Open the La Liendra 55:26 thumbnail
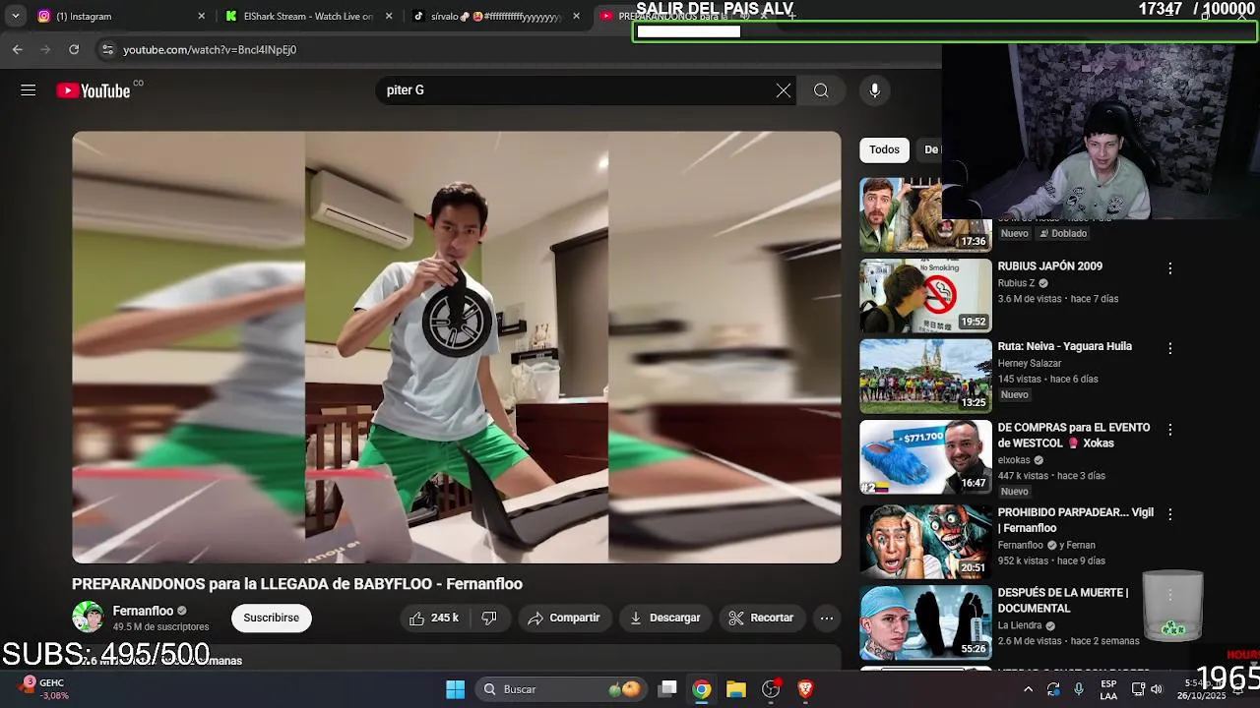This screenshot has height=708, width=1260. pyautogui.click(x=925, y=622)
